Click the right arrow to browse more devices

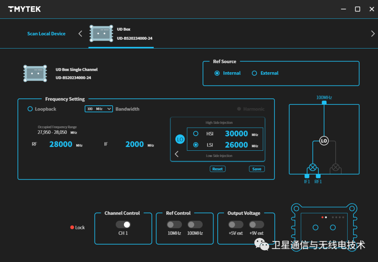tap(373, 33)
